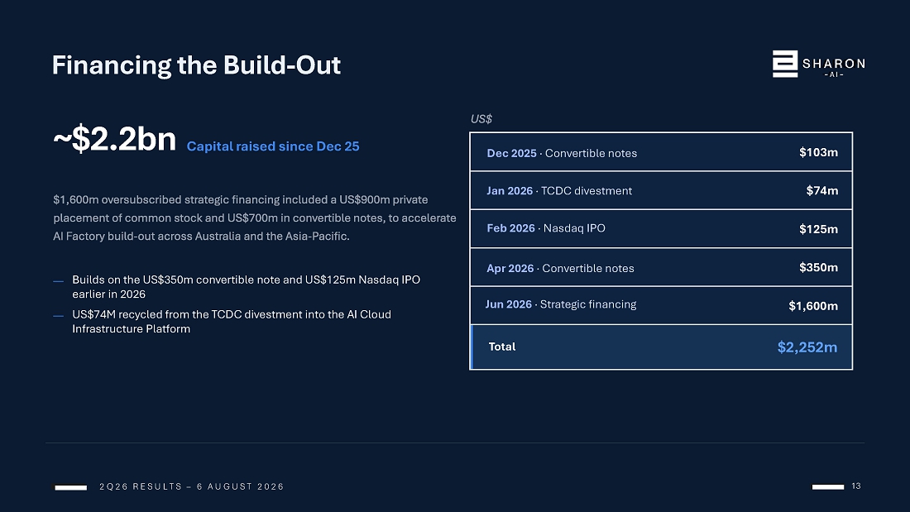
Task: Select the Apr 2026 Convertible notes row
Action: [661, 267]
